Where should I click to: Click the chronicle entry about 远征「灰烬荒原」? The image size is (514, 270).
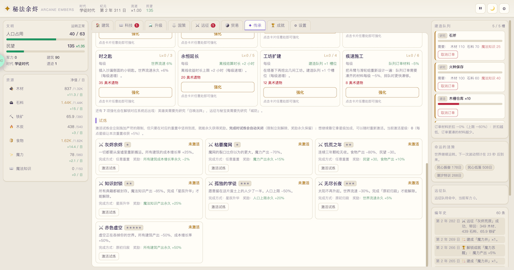[470, 226]
